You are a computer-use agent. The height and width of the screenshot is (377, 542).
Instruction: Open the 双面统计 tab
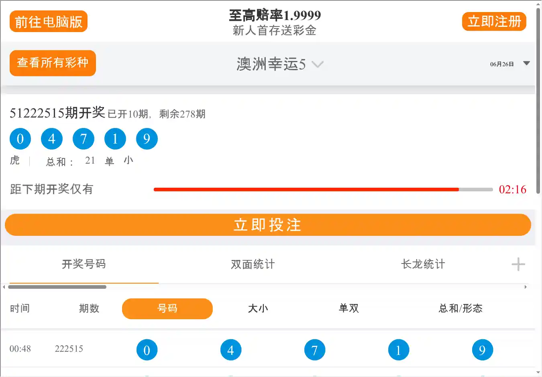pyautogui.click(x=253, y=264)
